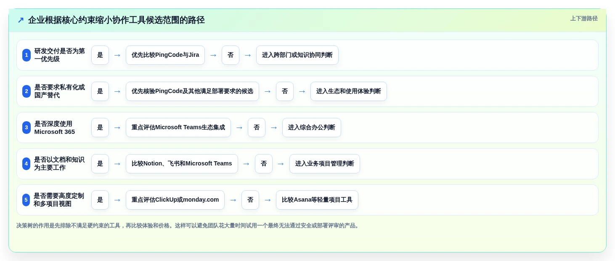The image size is (615, 261).
Task: Click the question text 是否要求私有化或国产替代
Action: pyautogui.click(x=59, y=91)
